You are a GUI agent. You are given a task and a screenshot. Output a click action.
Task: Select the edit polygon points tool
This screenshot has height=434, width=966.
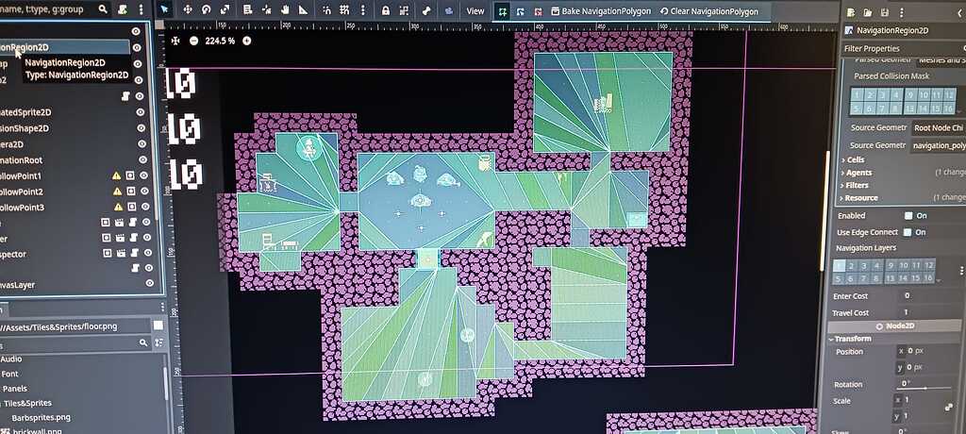point(521,11)
